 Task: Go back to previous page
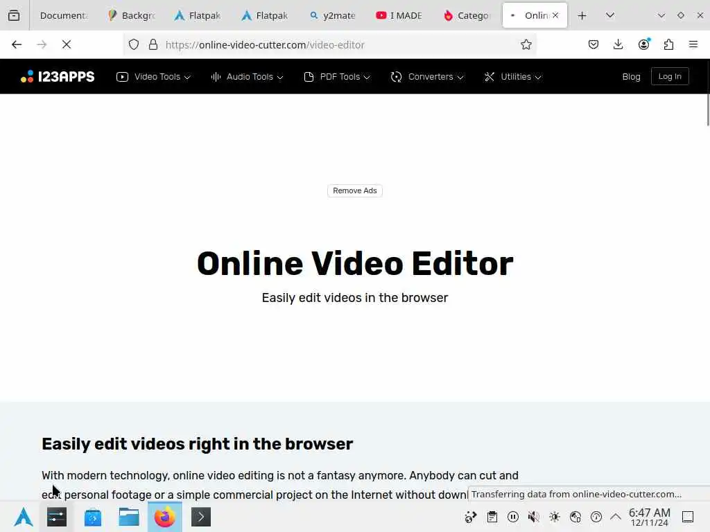(17, 44)
